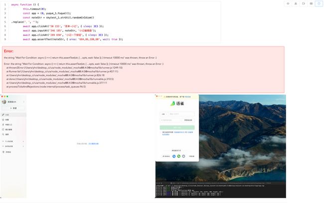Screen dimensions: 324x203
Task: Click the phone number input field
Action: [x=181, y=114]
